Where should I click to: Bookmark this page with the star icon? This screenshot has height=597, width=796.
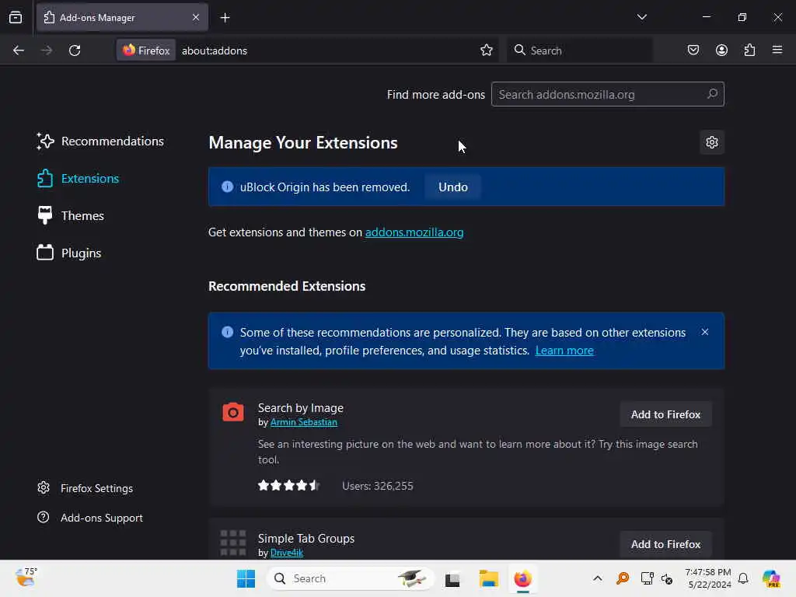(x=487, y=51)
